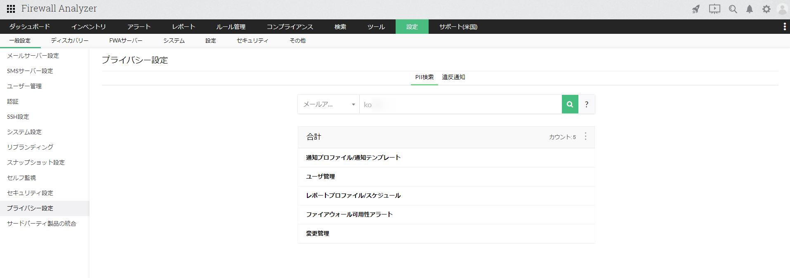Open ユーザー管理 in the sidebar

pyautogui.click(x=24, y=86)
